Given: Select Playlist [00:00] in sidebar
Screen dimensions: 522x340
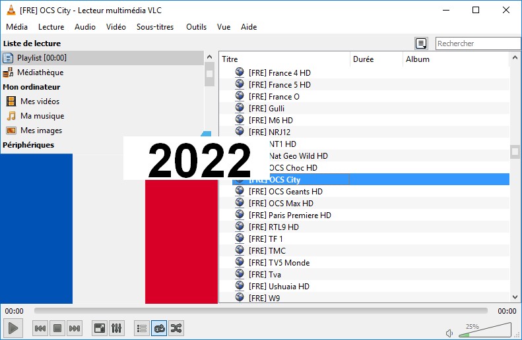Looking at the screenshot, I should coord(102,58).
